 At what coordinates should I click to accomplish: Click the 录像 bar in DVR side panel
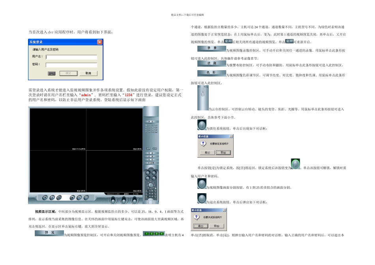point(151,153)
